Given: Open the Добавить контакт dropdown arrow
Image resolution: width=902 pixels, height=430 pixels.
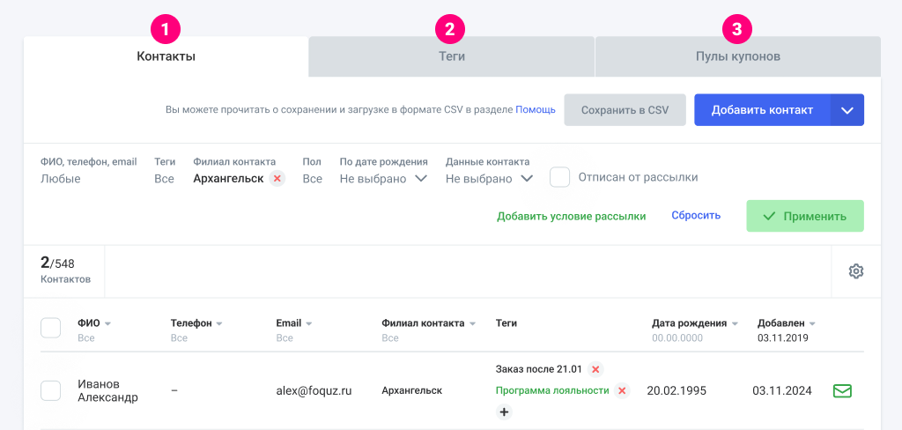Looking at the screenshot, I should point(847,110).
